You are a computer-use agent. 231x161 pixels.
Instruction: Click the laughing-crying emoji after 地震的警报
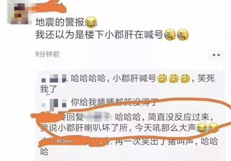click(91, 22)
